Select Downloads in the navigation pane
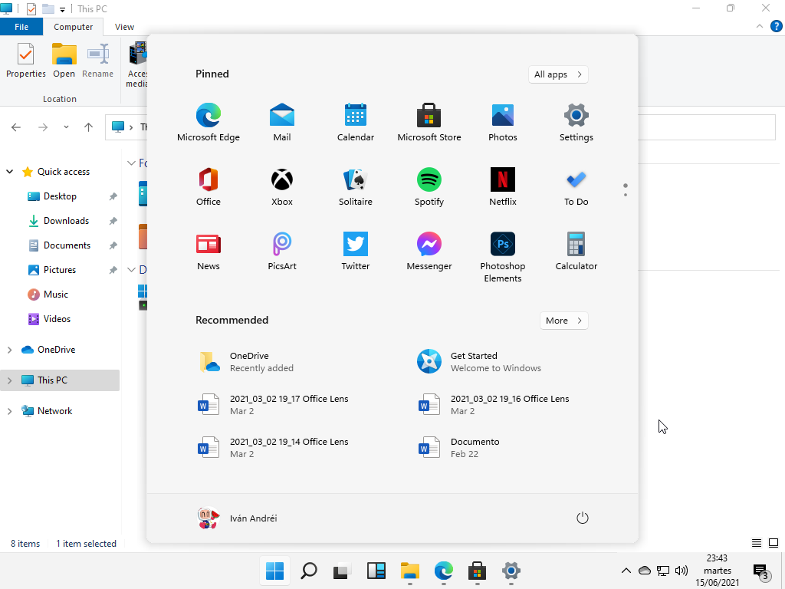This screenshot has height=589, width=785. [x=66, y=221]
